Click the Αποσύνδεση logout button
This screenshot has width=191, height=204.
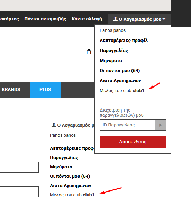[x=133, y=142]
